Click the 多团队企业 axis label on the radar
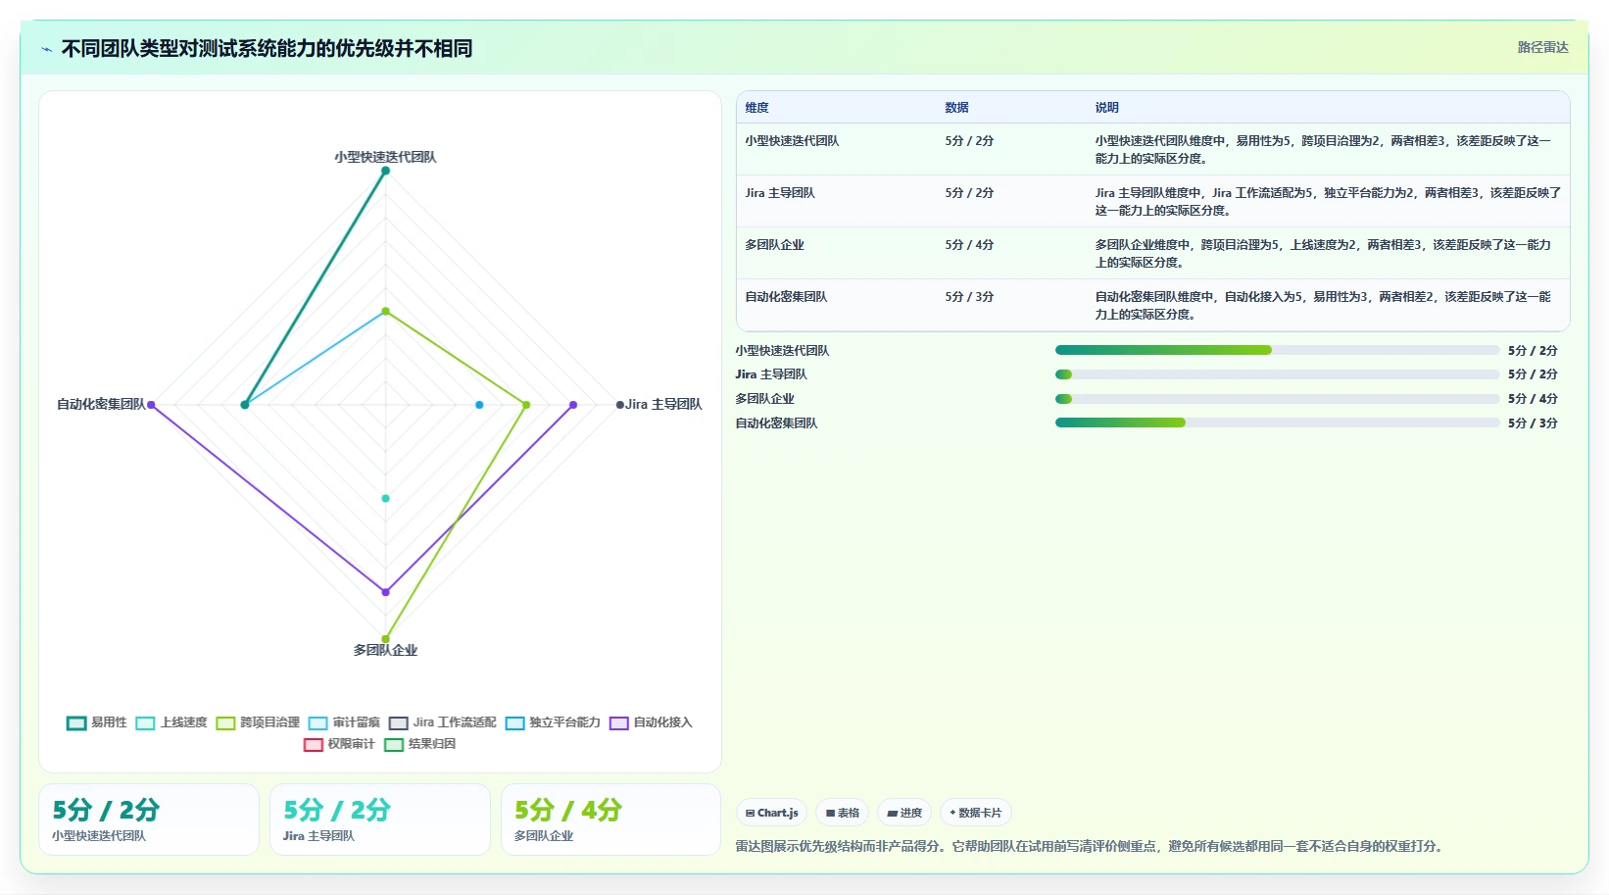 [x=385, y=650]
